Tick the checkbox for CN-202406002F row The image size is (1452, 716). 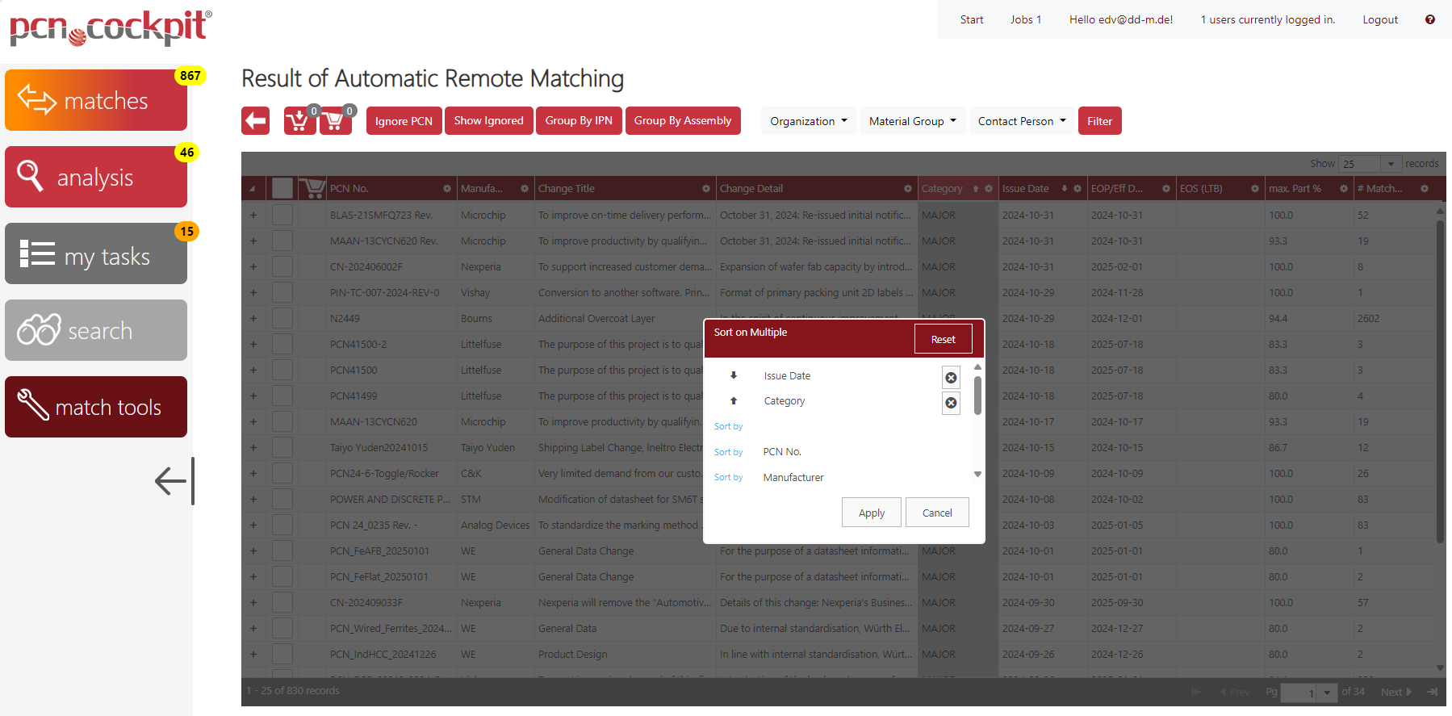(x=282, y=267)
